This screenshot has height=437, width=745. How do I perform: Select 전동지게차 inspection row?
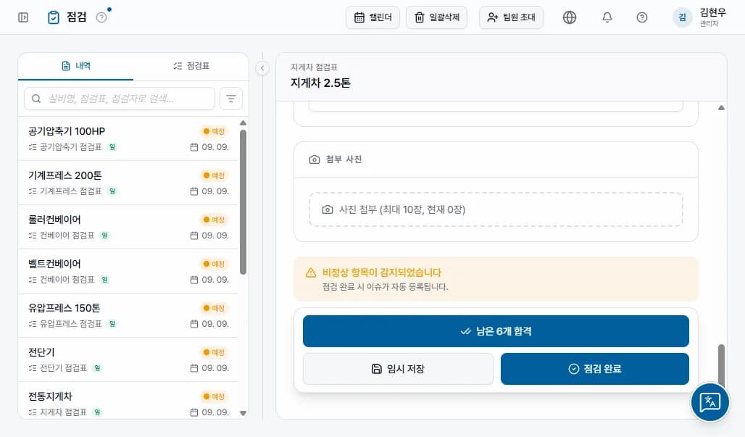tap(128, 401)
